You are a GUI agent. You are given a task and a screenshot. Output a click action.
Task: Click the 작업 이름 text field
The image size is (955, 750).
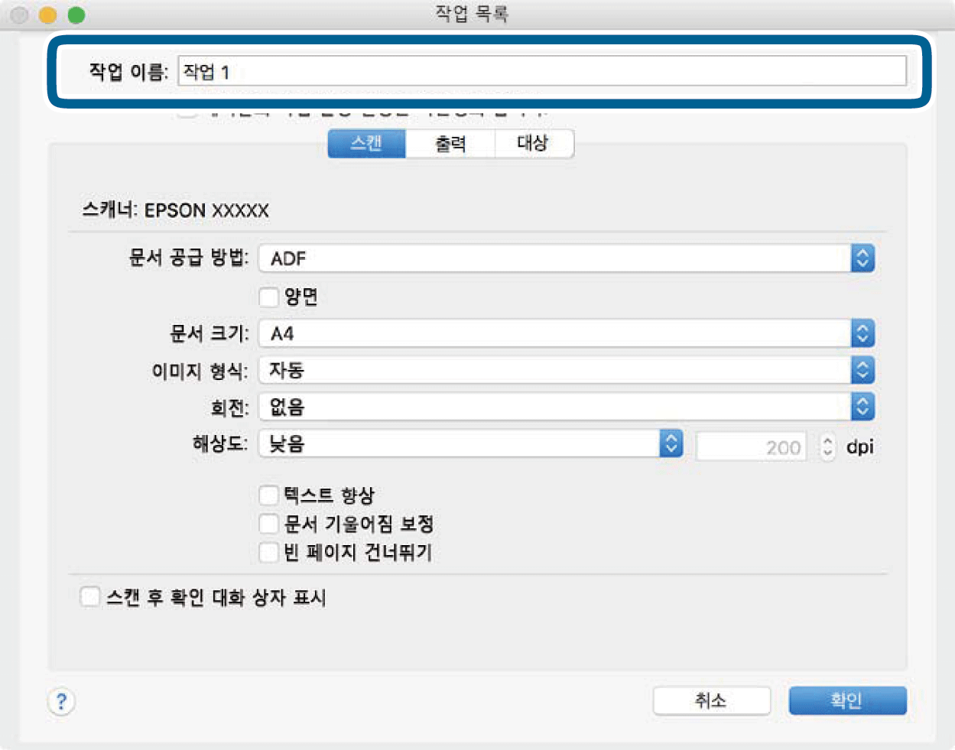pos(541,72)
